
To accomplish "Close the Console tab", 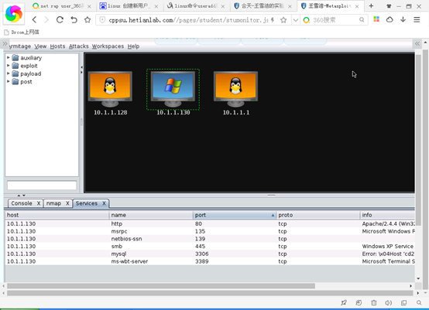I will click(39, 203).
